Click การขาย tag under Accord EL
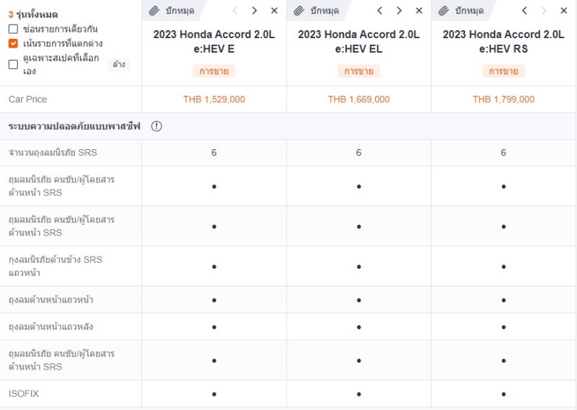 [358, 71]
